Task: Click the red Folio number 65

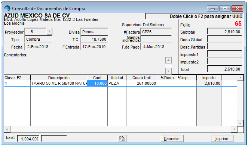Action: [x=238, y=24]
